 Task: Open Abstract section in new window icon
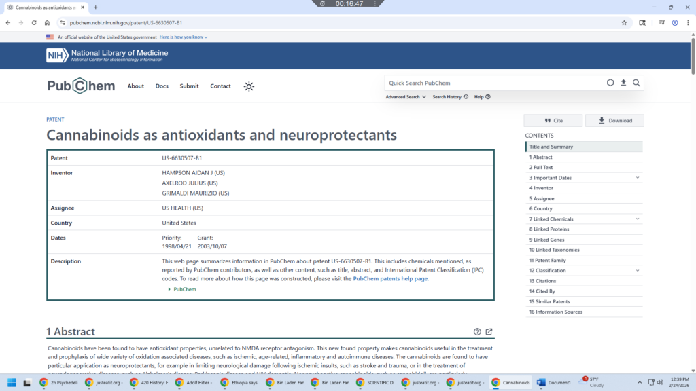(489, 332)
